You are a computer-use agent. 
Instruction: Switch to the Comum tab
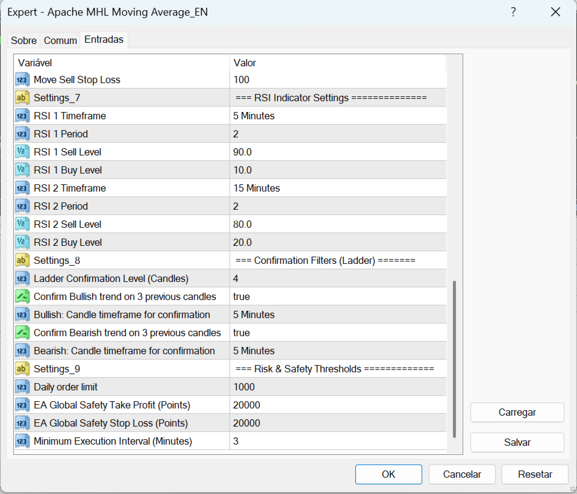(x=60, y=40)
